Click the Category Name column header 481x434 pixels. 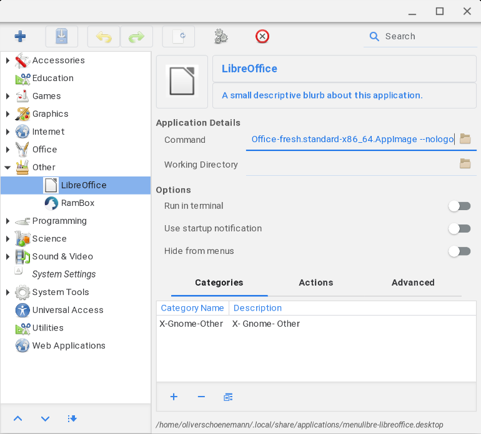192,308
